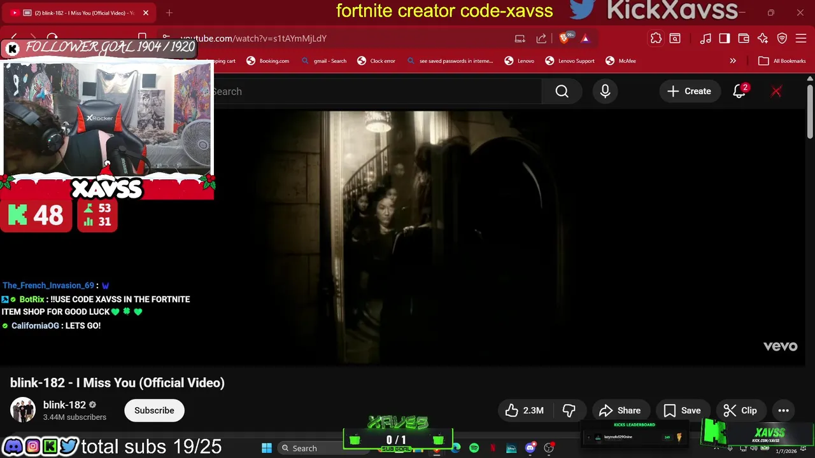
Task: Open the browser hamburger menu
Action: pos(802,38)
